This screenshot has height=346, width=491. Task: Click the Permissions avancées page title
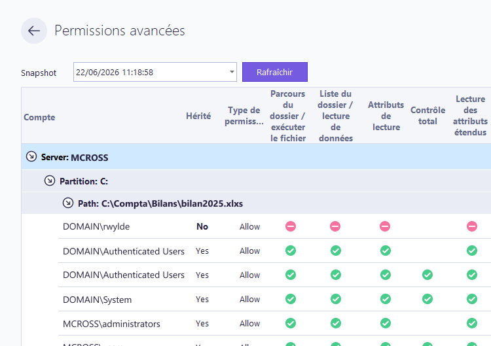pyautogui.click(x=120, y=31)
